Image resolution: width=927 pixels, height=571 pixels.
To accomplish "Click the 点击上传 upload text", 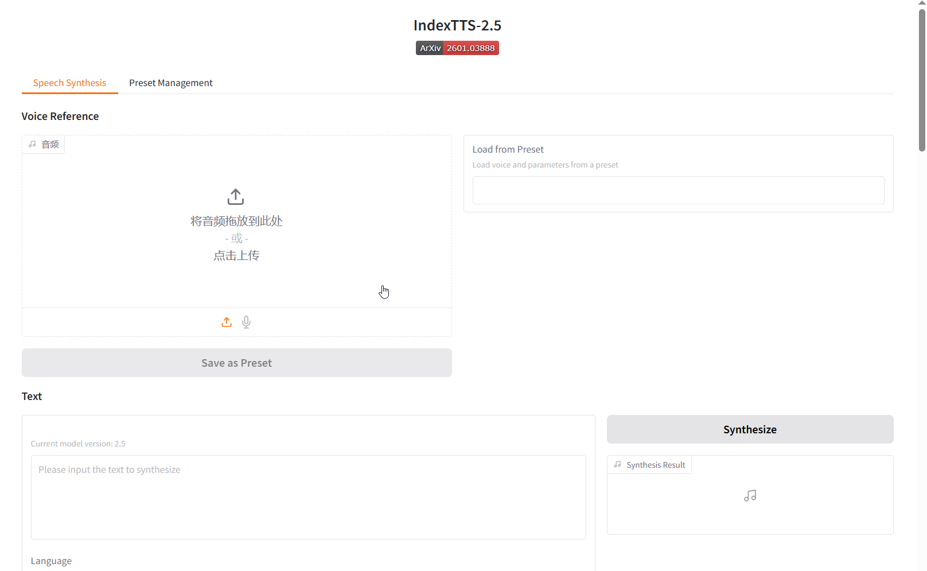I will coord(236,255).
